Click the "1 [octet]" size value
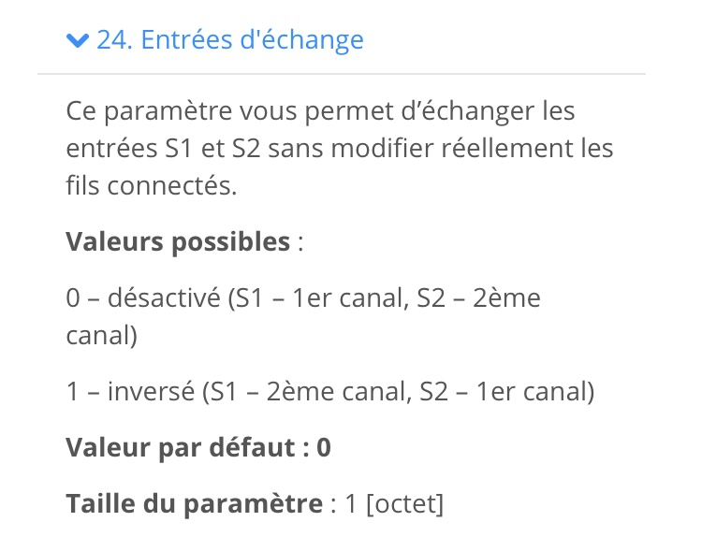The image size is (702, 551). click(394, 504)
